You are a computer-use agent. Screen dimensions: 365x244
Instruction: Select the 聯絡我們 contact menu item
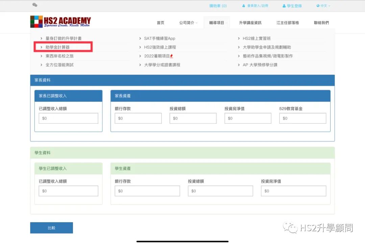pyautogui.click(x=321, y=23)
